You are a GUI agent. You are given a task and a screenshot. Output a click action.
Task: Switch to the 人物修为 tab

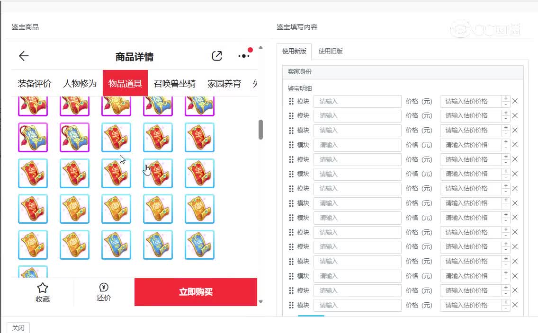point(80,83)
